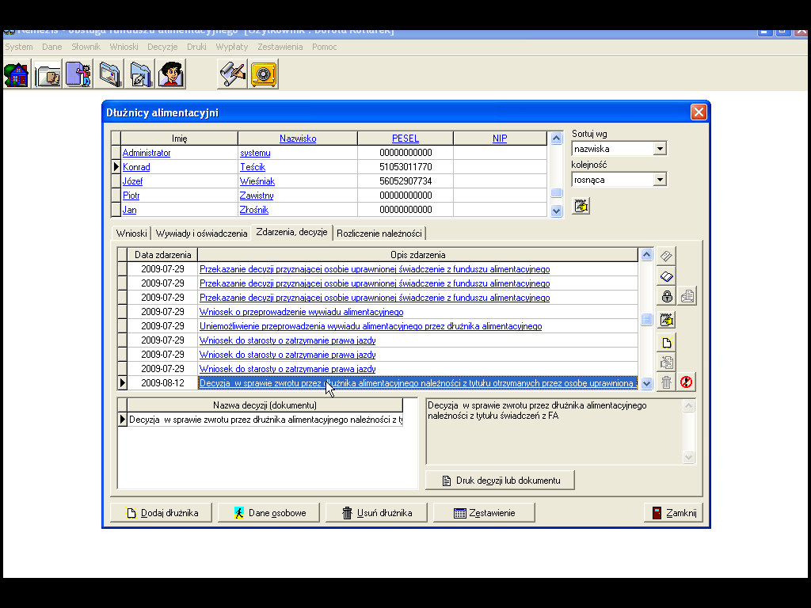This screenshot has height=608, width=811.
Task: Click the Zamknij button
Action: [673, 513]
